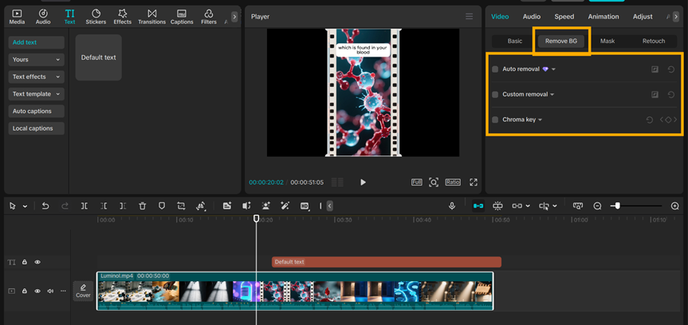The height and width of the screenshot is (325, 688).
Task: Open the Stickers panel
Action: click(96, 17)
